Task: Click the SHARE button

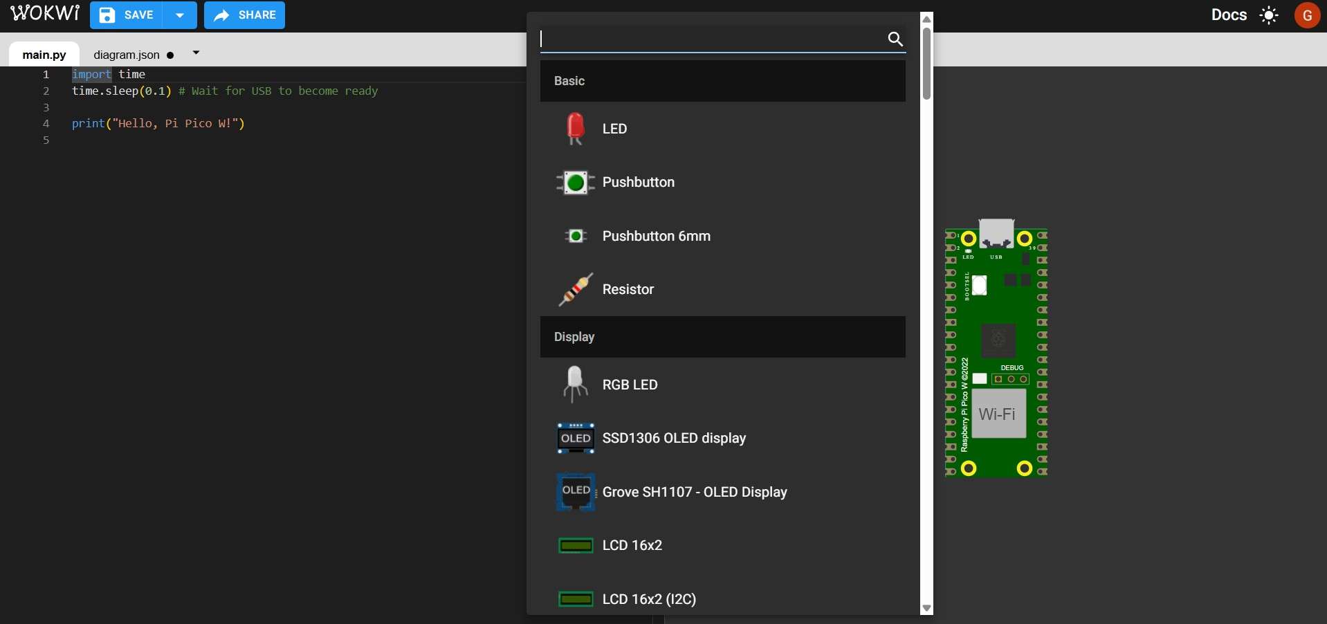Action: pos(245,15)
